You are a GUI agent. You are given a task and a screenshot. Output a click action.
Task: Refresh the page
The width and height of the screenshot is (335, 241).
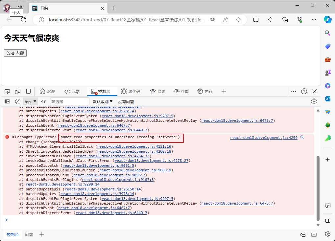tap(24, 20)
